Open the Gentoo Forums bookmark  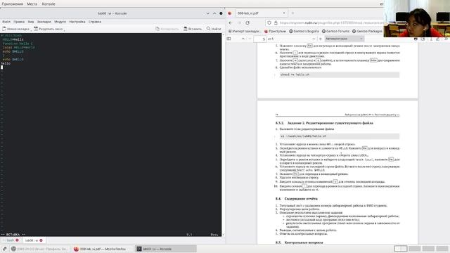click(x=336, y=31)
